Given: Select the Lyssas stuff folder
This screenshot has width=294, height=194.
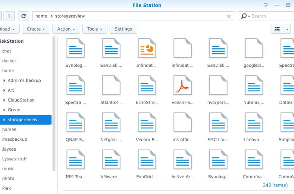Looking at the screenshot, I should [x=14, y=159].
